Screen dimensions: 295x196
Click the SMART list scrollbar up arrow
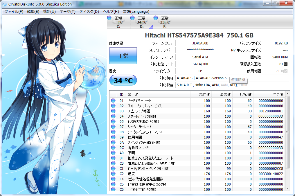click(287, 93)
